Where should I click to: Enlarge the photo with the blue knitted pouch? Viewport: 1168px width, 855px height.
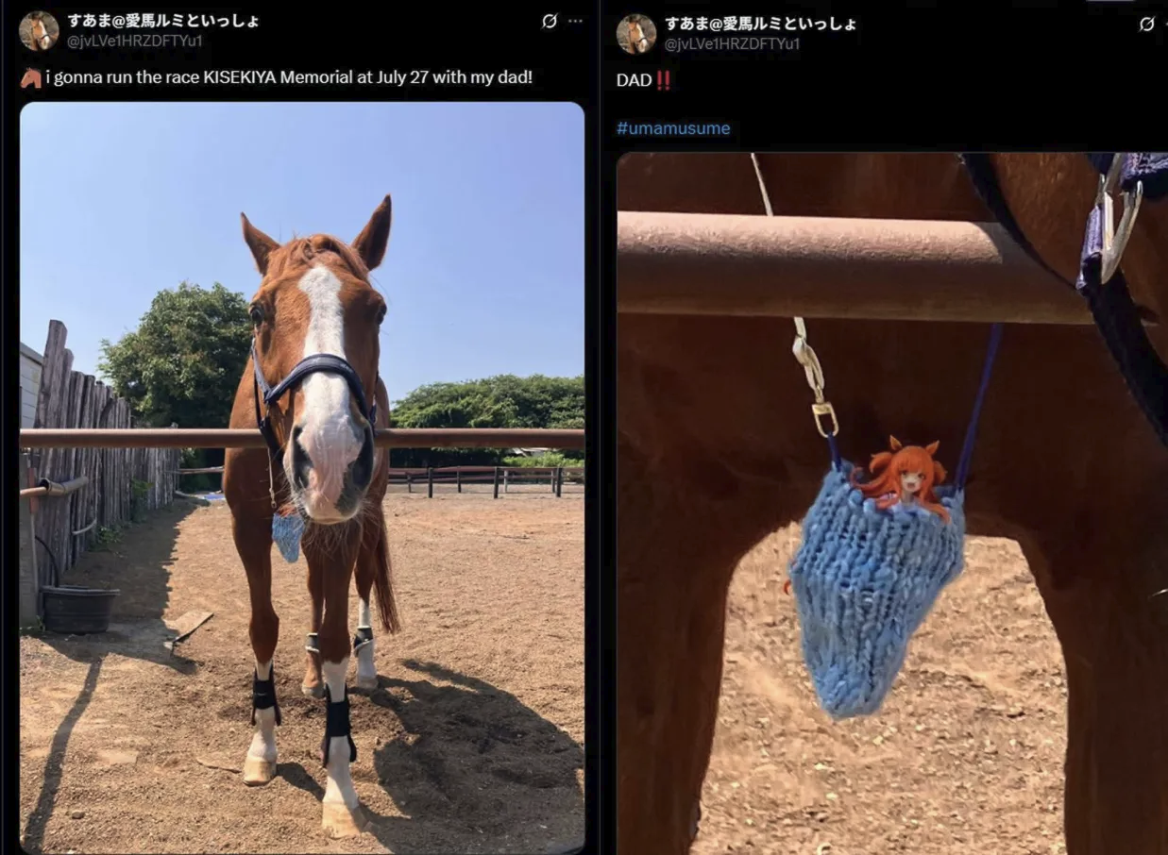point(892,504)
